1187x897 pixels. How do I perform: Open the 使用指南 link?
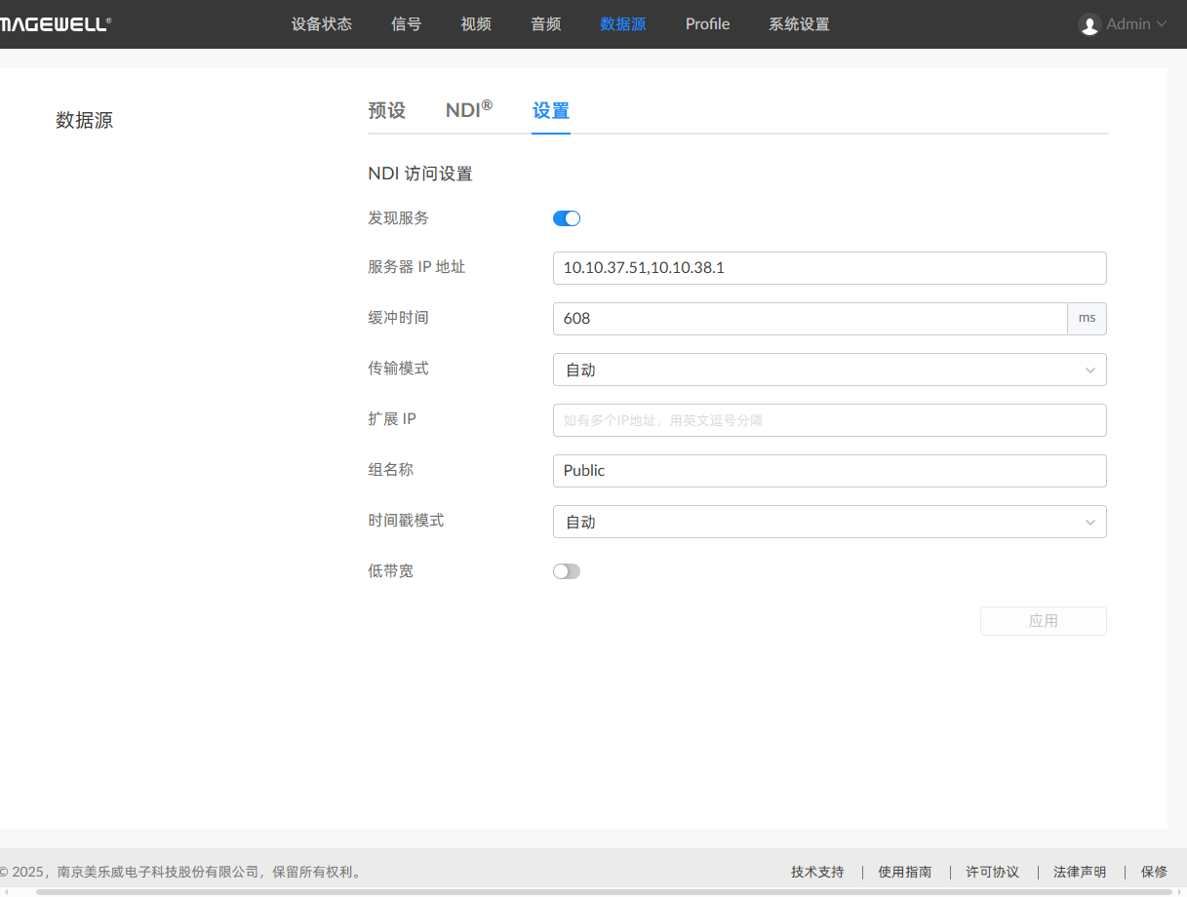904,872
